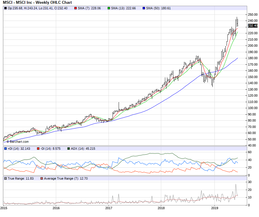Select the "True Range: 11.83" legend label
This screenshot has width=259, height=217.
coord(21,178)
